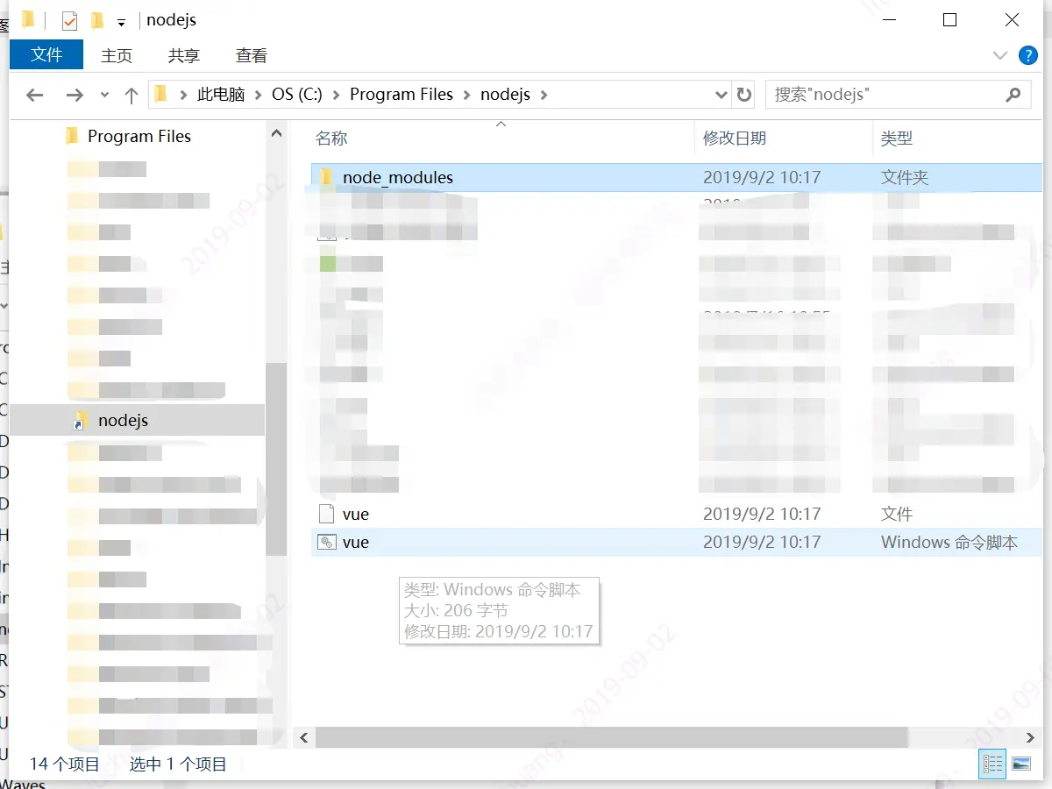Expand recent locations with the down chevron
The width and height of the screenshot is (1052, 789).
pos(104,94)
